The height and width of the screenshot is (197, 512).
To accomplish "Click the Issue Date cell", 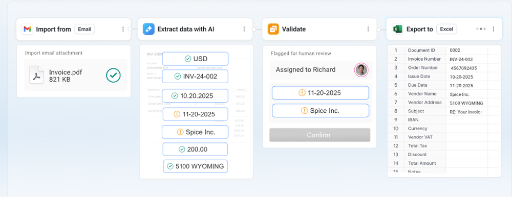I will (425, 76).
